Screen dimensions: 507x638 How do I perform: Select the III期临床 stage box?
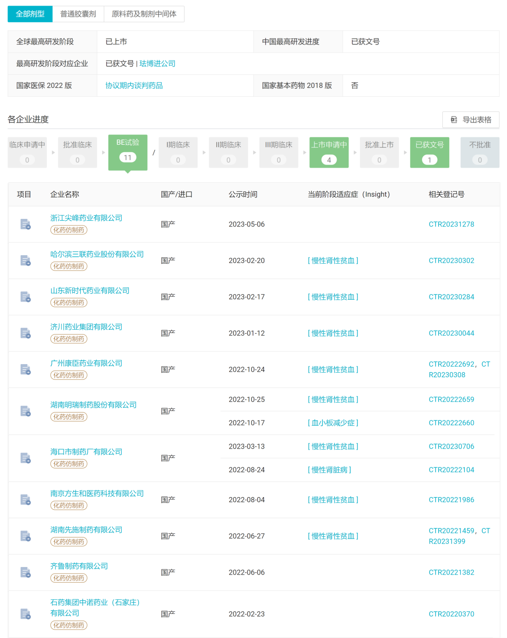pos(278,152)
